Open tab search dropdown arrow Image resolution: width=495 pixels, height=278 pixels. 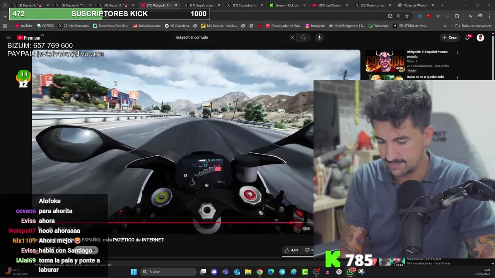5,5
